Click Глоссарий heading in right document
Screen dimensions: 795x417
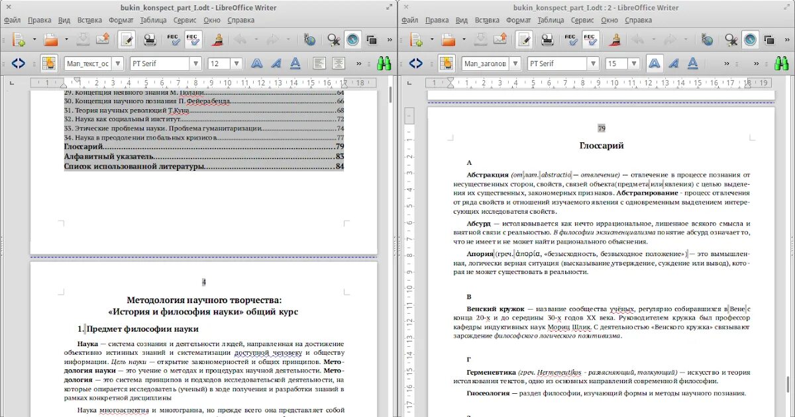tap(602, 146)
